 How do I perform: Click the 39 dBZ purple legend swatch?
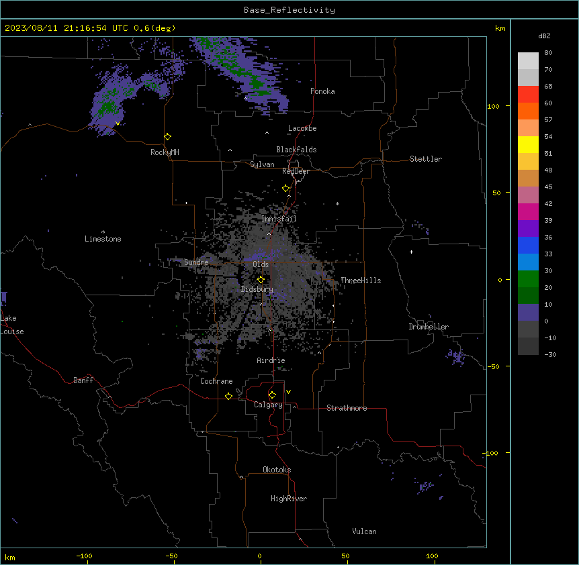tap(528, 228)
